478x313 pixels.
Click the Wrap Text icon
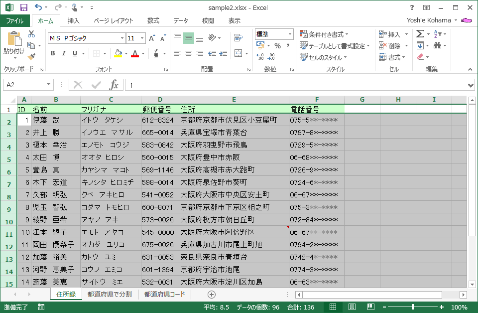(239, 38)
